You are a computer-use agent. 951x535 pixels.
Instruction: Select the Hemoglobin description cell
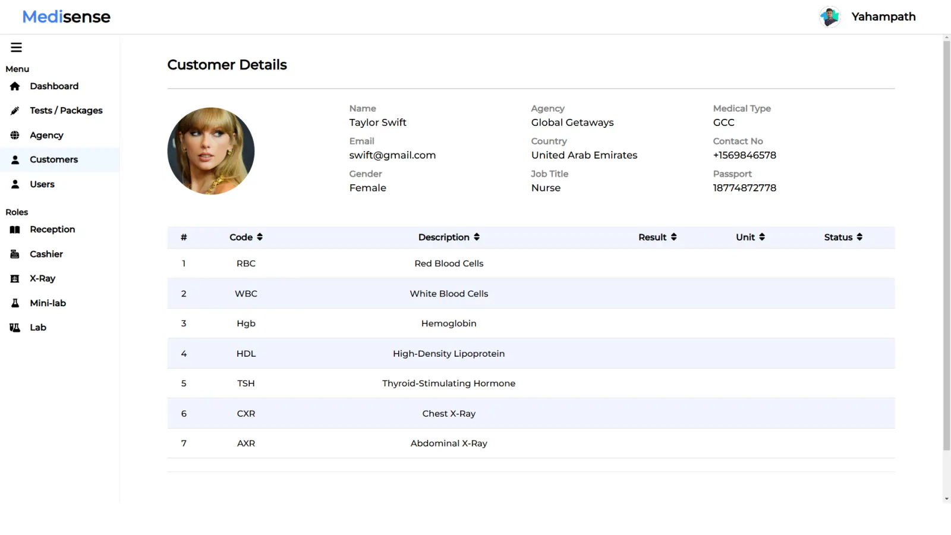tap(449, 323)
